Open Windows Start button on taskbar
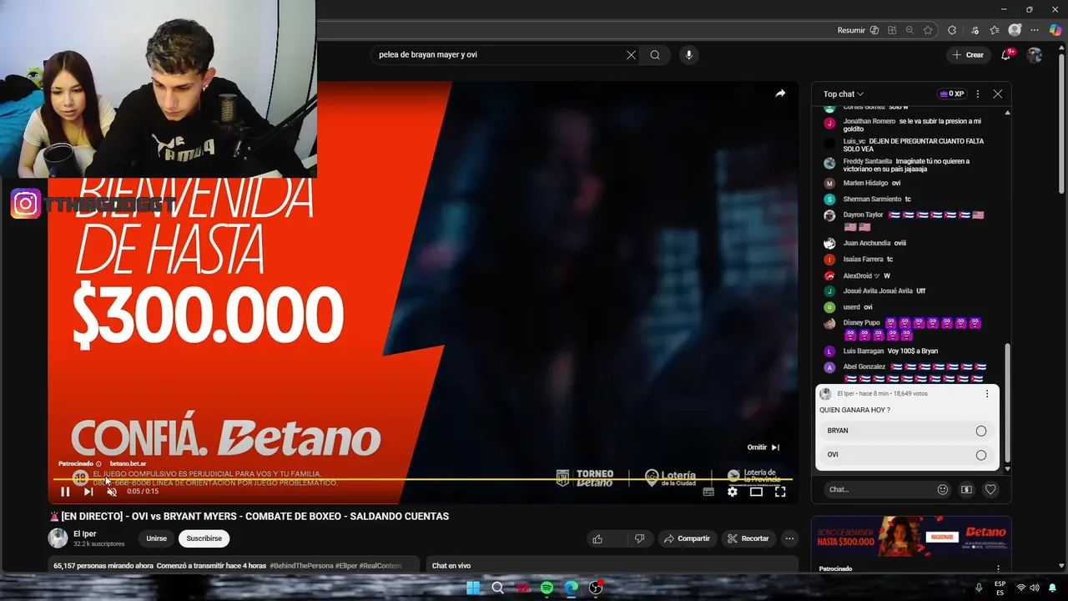The height and width of the screenshot is (601, 1068). point(473,588)
